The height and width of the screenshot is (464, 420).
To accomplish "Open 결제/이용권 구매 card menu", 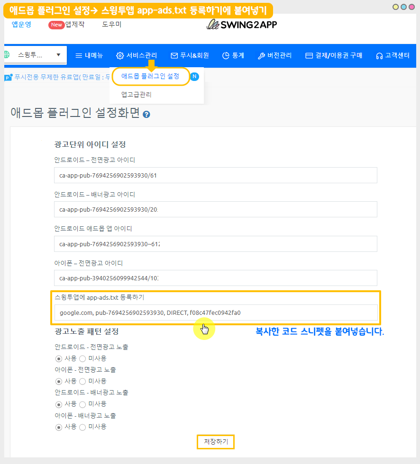I will click(334, 55).
